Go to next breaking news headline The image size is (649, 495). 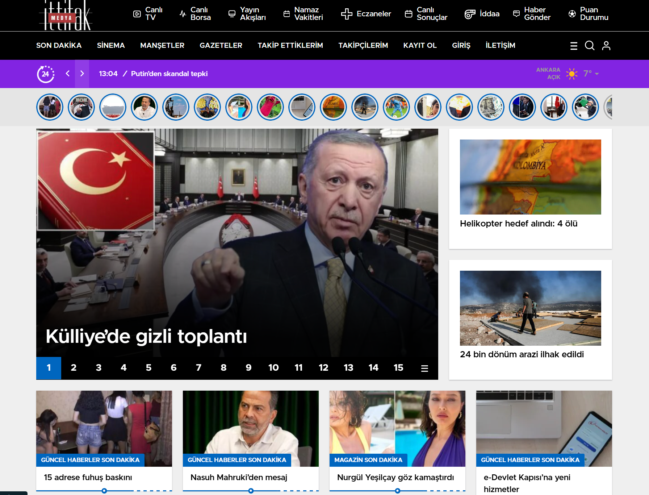(x=82, y=74)
